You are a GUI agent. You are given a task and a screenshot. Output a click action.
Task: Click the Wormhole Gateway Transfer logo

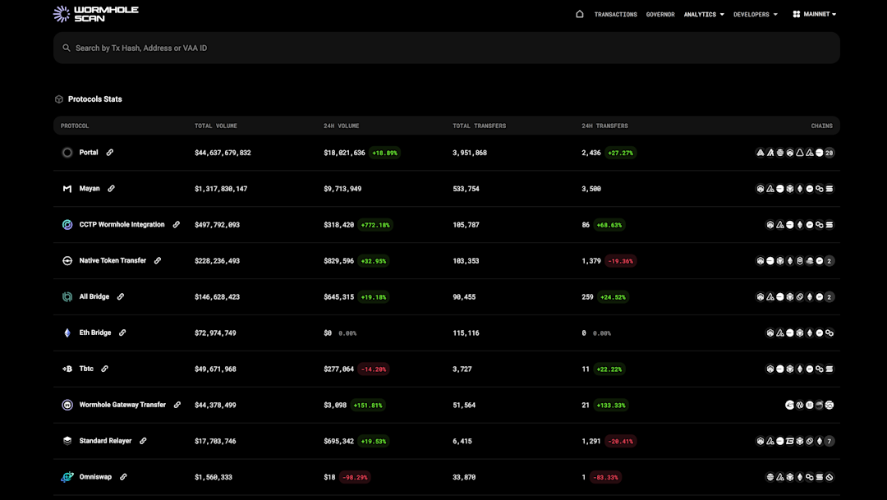coord(67,405)
